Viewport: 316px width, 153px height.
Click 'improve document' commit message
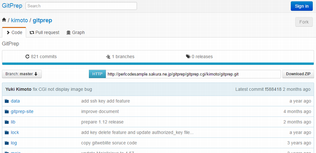(x=100, y=111)
